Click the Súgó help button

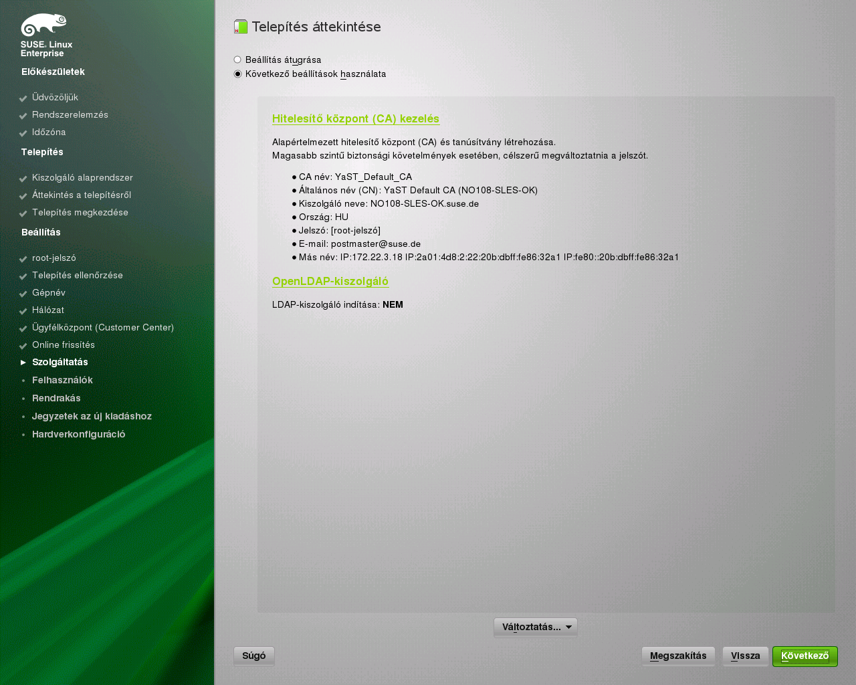[x=254, y=656]
